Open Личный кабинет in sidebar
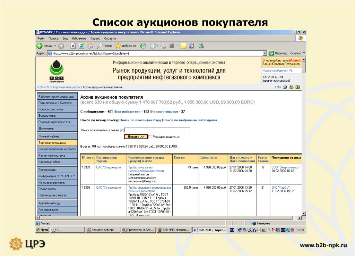Viewport: 355px width, 256px height. click(57, 136)
